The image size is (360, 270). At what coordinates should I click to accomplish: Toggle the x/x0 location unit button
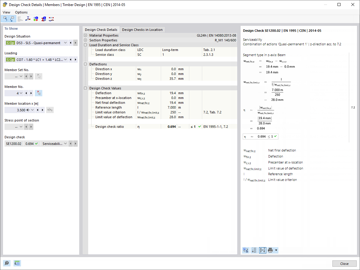(x=50, y=110)
